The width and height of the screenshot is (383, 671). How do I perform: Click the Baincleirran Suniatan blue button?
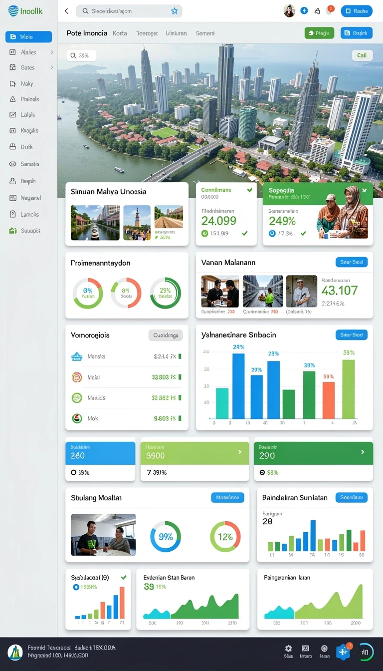tap(352, 497)
